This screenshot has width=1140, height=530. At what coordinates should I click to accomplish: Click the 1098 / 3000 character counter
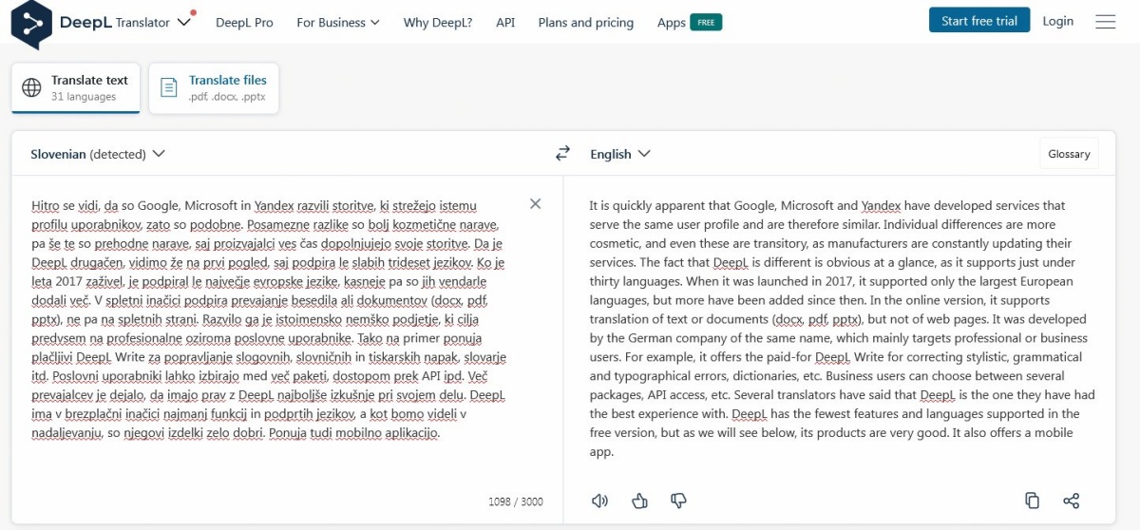point(516,501)
